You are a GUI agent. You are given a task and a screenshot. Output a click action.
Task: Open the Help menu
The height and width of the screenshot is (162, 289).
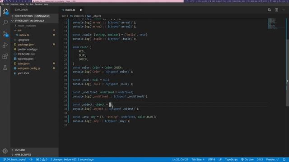[46, 4]
